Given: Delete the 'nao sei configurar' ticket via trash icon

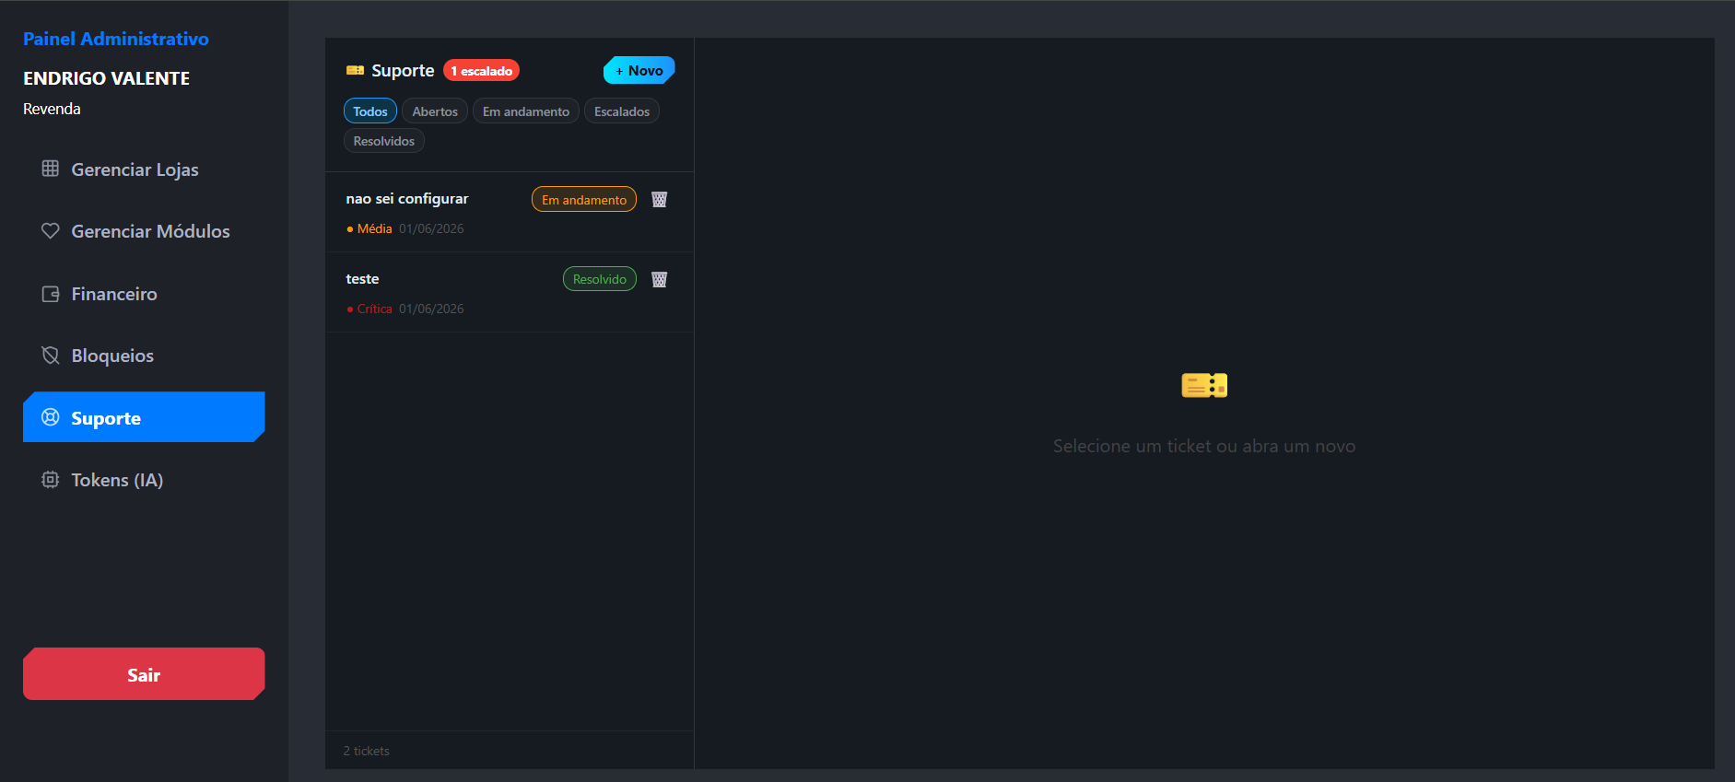Looking at the screenshot, I should [x=660, y=199].
